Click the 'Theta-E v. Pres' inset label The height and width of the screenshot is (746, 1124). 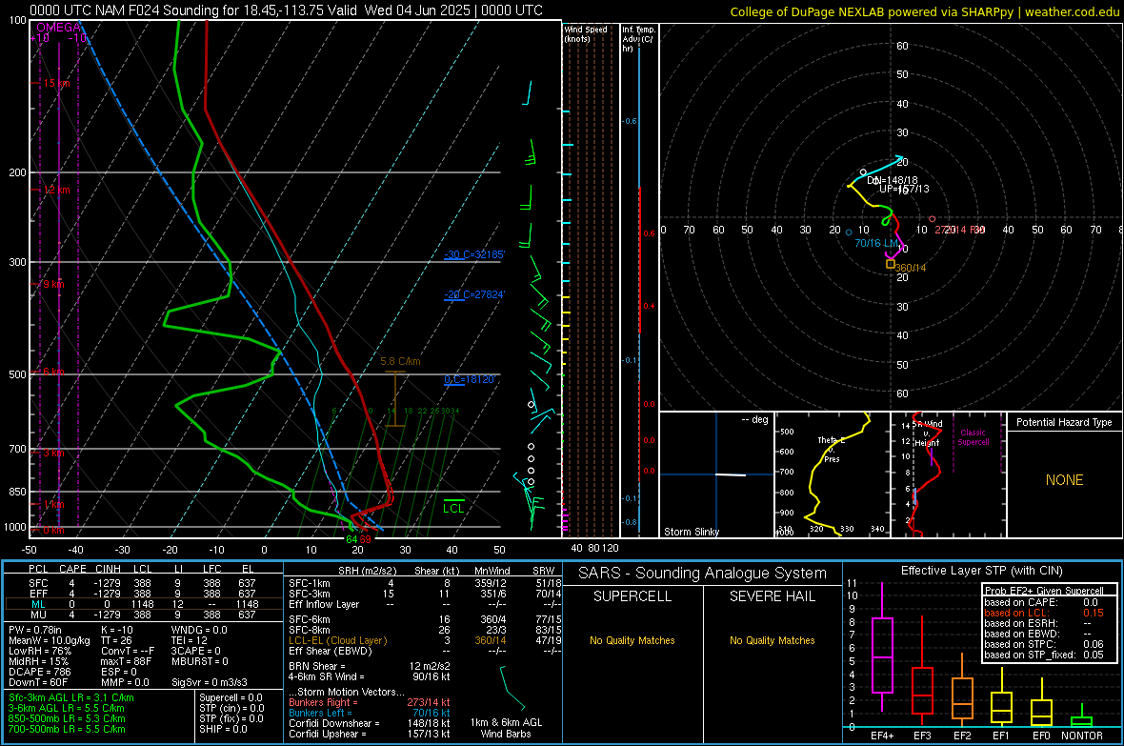tap(832, 449)
